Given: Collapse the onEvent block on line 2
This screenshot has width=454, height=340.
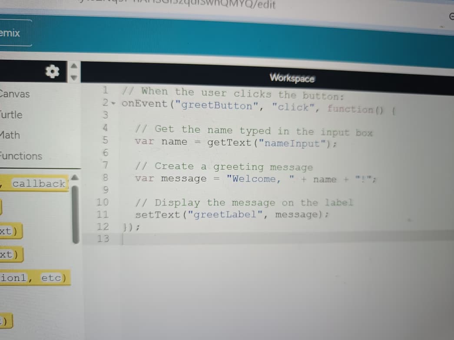Looking at the screenshot, I should pos(113,105).
